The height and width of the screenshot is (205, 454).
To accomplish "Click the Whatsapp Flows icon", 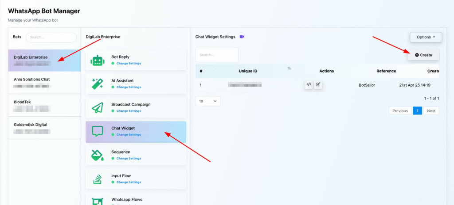I will coord(97,201).
